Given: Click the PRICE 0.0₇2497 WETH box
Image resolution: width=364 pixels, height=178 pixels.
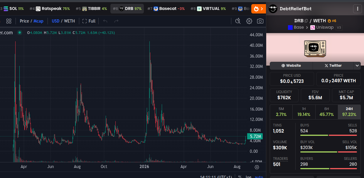Looking at the screenshot, I should (338, 79).
